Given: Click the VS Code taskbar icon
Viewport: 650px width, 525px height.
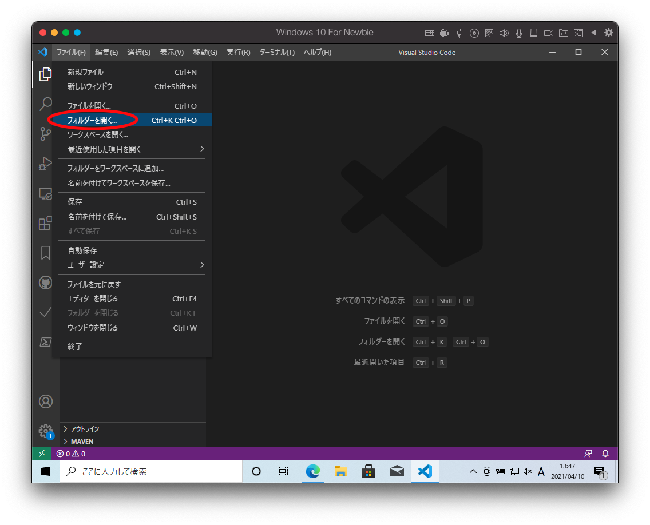Looking at the screenshot, I should (x=425, y=471).
